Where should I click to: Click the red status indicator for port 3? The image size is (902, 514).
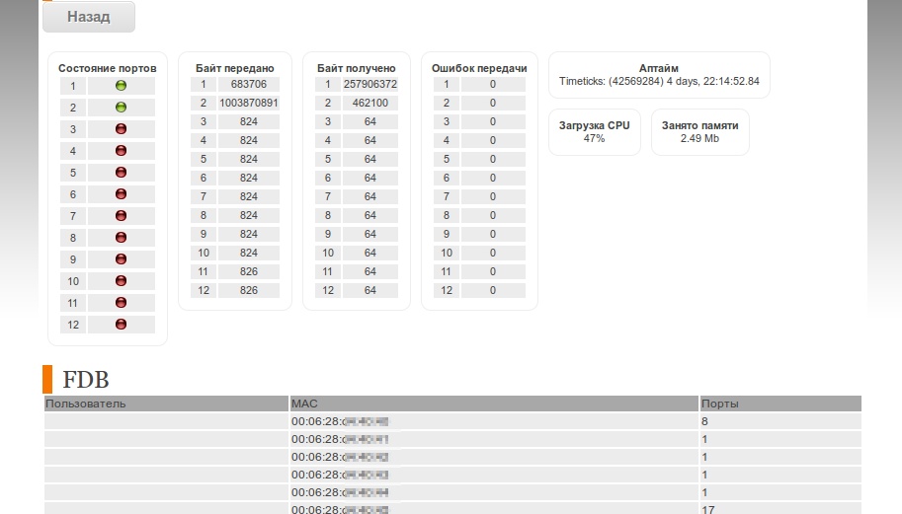122,129
